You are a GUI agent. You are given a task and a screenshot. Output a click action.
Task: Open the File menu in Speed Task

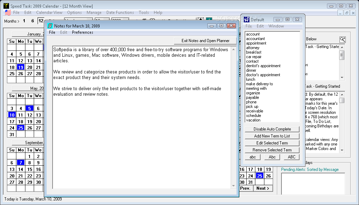pos(16,13)
